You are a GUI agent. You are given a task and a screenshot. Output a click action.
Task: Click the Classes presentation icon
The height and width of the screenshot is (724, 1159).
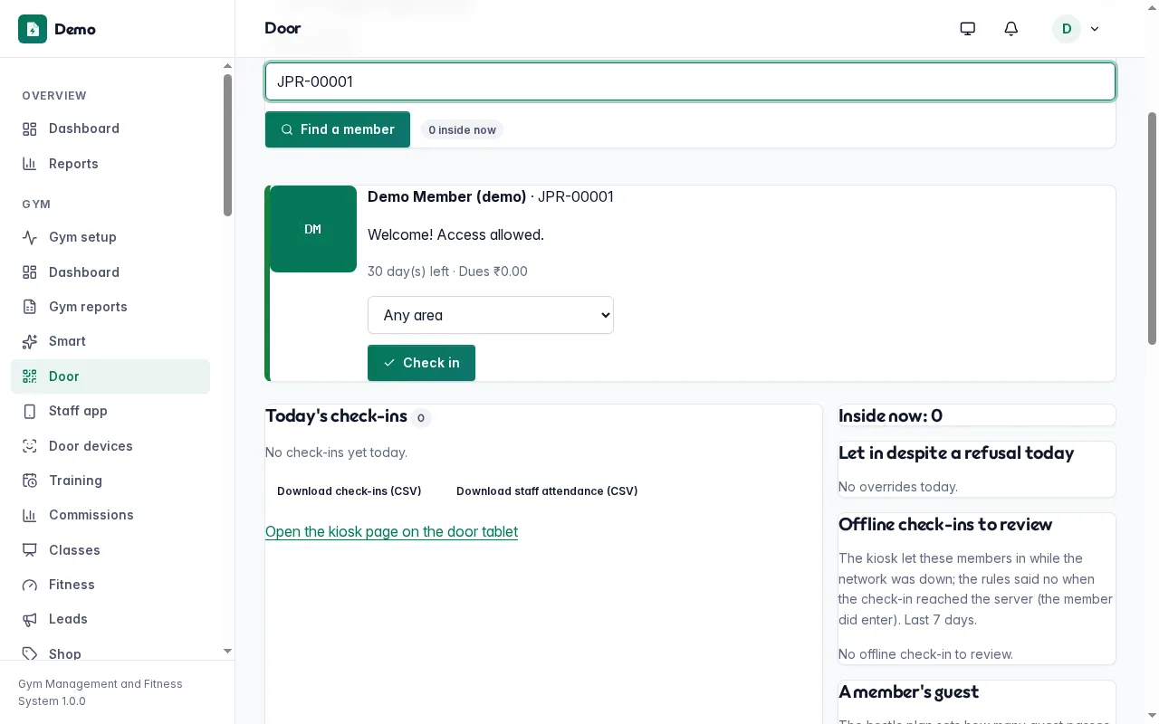30,550
